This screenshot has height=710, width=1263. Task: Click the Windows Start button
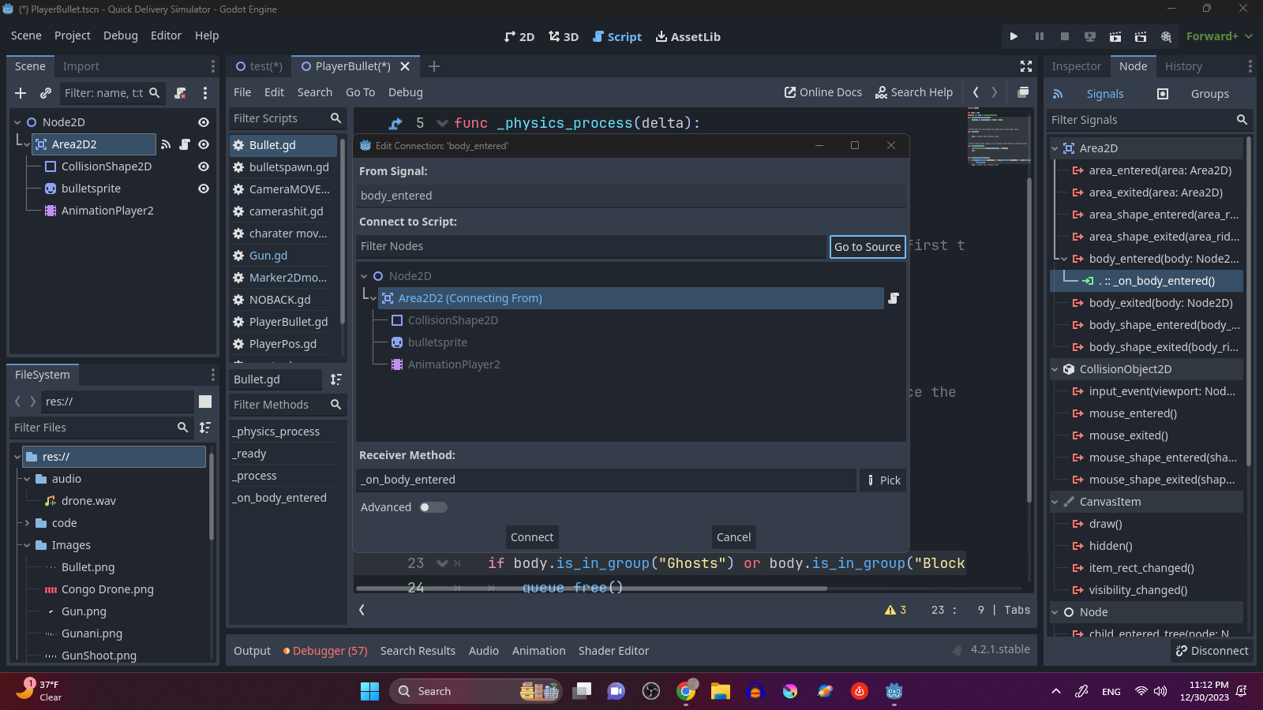[x=369, y=691]
